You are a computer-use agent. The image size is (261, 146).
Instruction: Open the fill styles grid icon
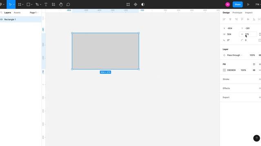(x=254, y=64)
